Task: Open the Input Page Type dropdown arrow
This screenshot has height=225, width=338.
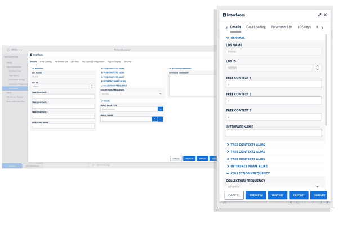Action: 161,109
